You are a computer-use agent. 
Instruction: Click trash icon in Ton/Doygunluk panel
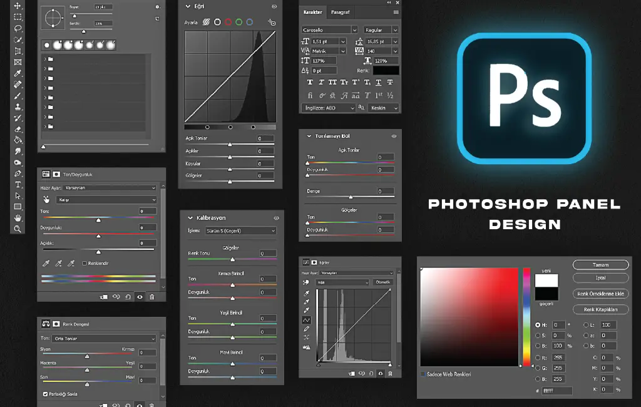click(x=152, y=297)
